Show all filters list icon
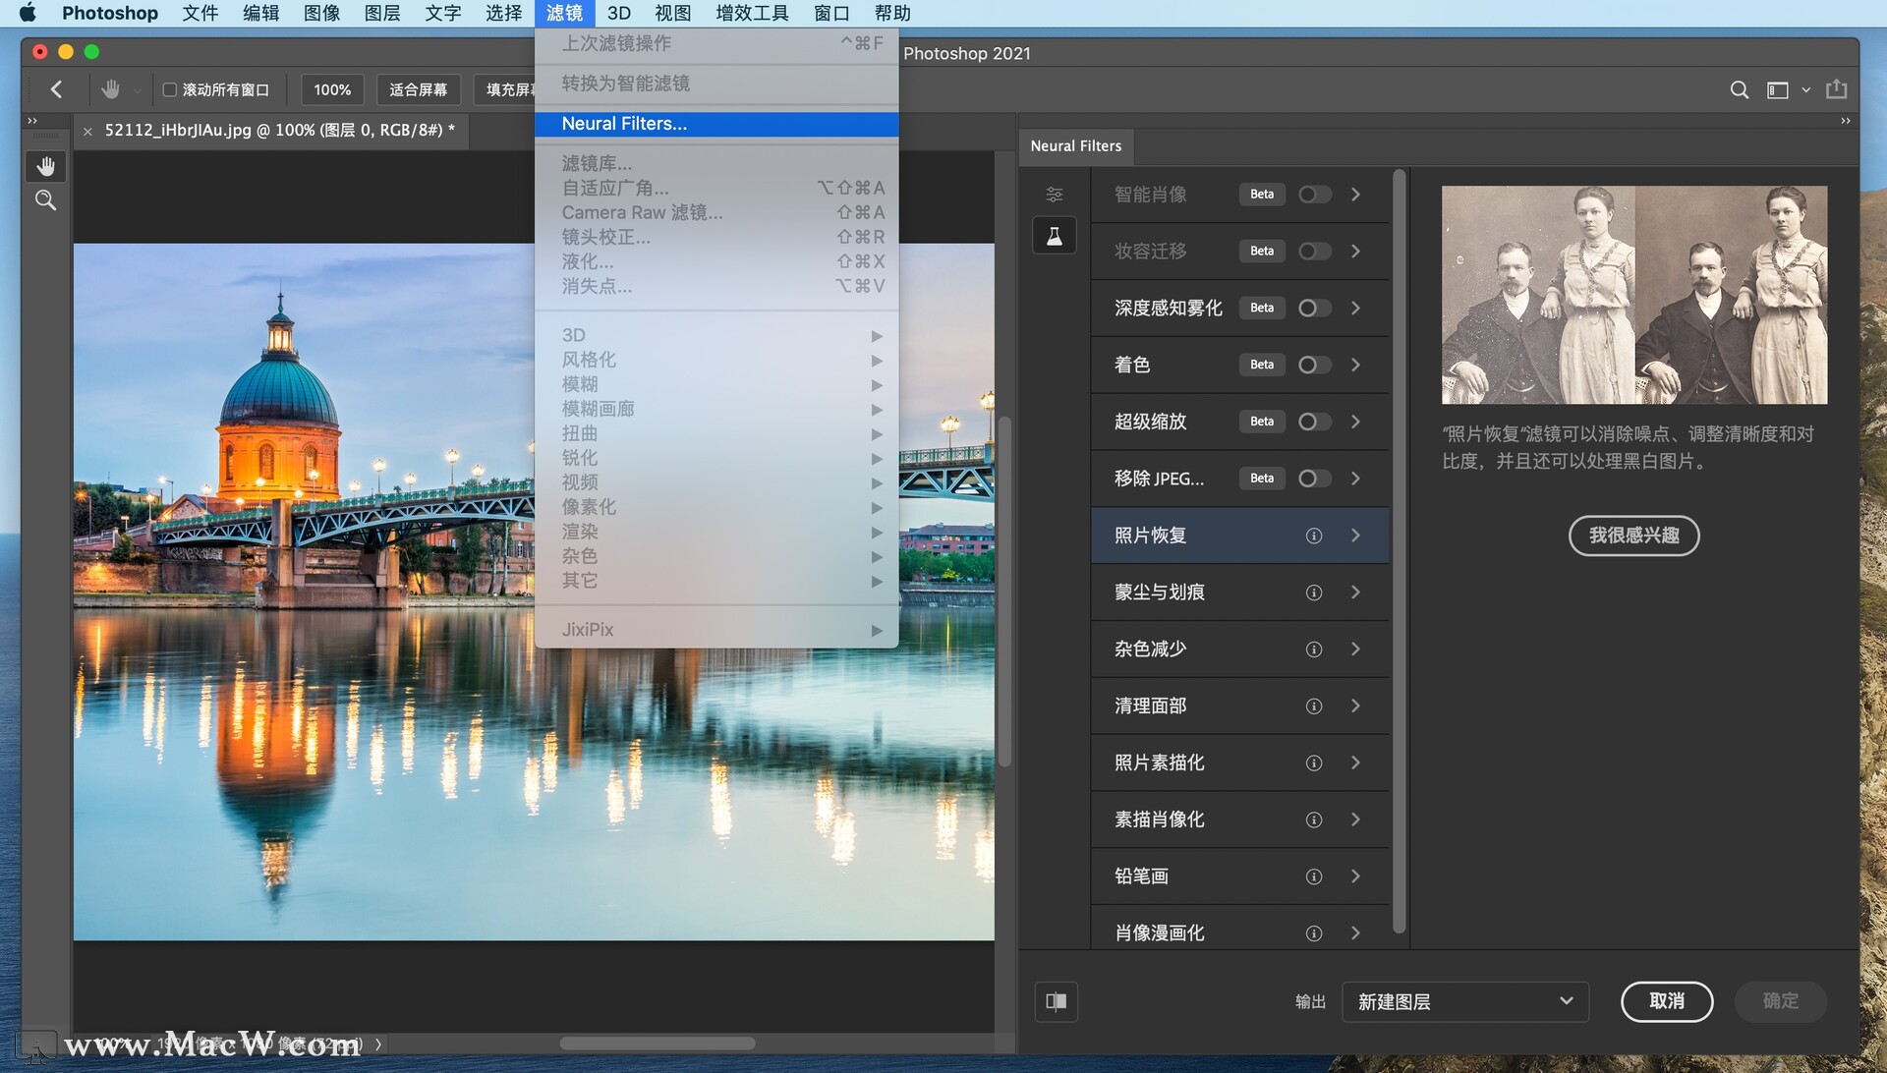The height and width of the screenshot is (1073, 1887). pos(1055,195)
